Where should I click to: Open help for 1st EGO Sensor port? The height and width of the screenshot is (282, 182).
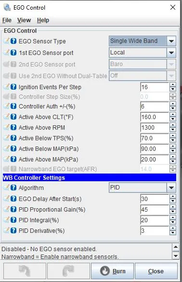point(13,53)
